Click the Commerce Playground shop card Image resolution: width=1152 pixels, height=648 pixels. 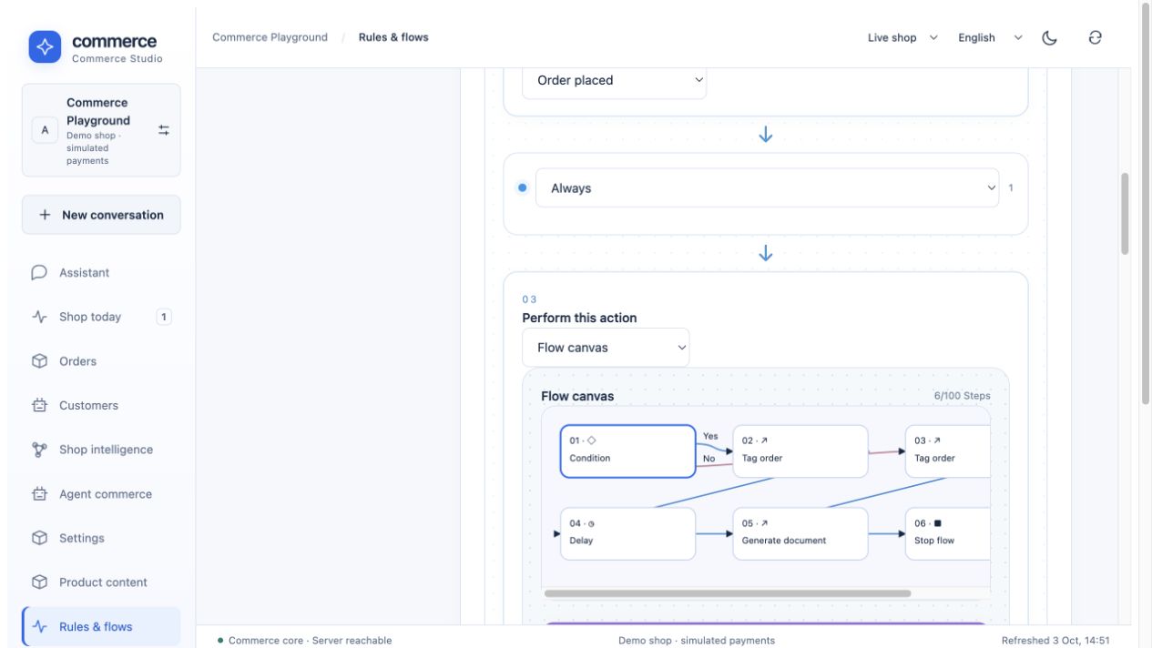coord(101,130)
